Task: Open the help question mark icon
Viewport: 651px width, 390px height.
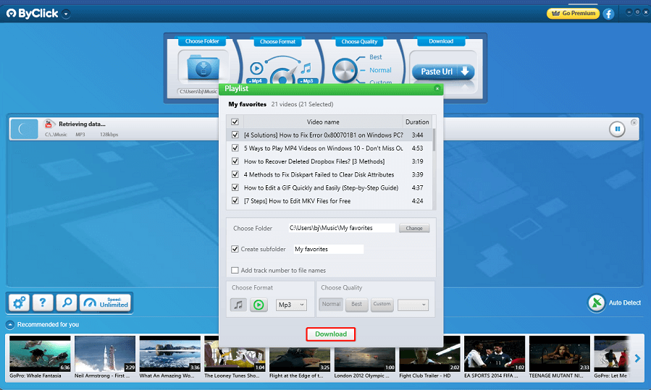Action: [43, 303]
